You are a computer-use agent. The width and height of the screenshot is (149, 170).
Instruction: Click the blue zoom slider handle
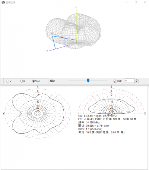88,80
